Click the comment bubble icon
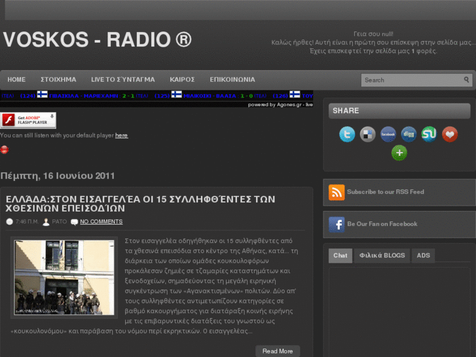 (74, 222)
